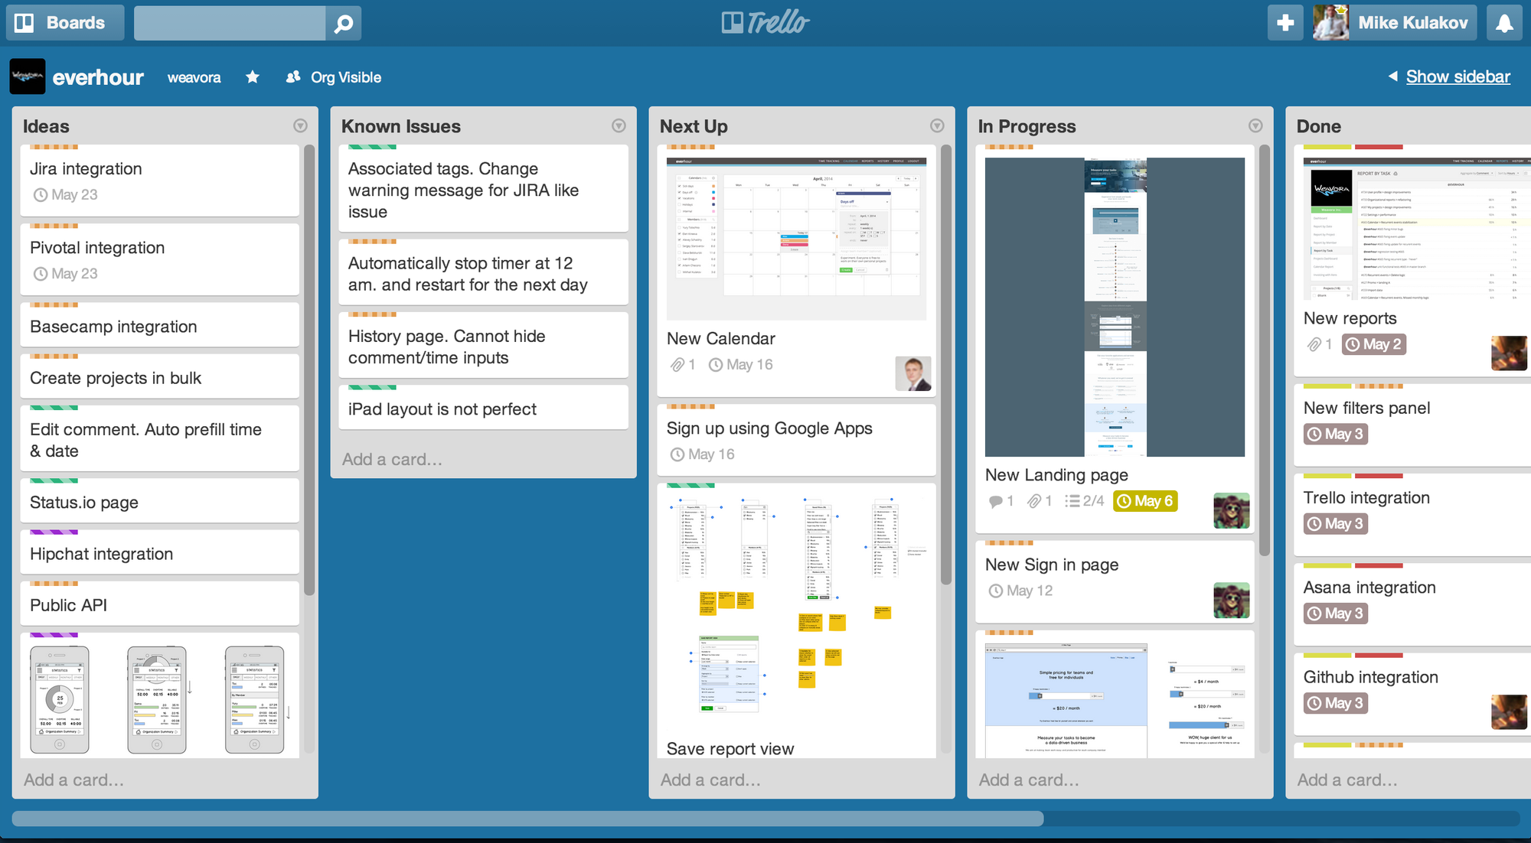
Task: Open the Show sidebar link
Action: pos(1458,76)
